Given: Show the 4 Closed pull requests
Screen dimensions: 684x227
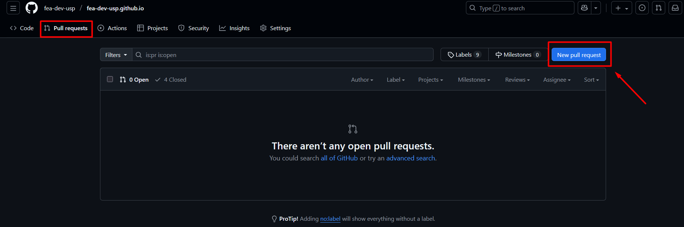Looking at the screenshot, I should pos(171,80).
